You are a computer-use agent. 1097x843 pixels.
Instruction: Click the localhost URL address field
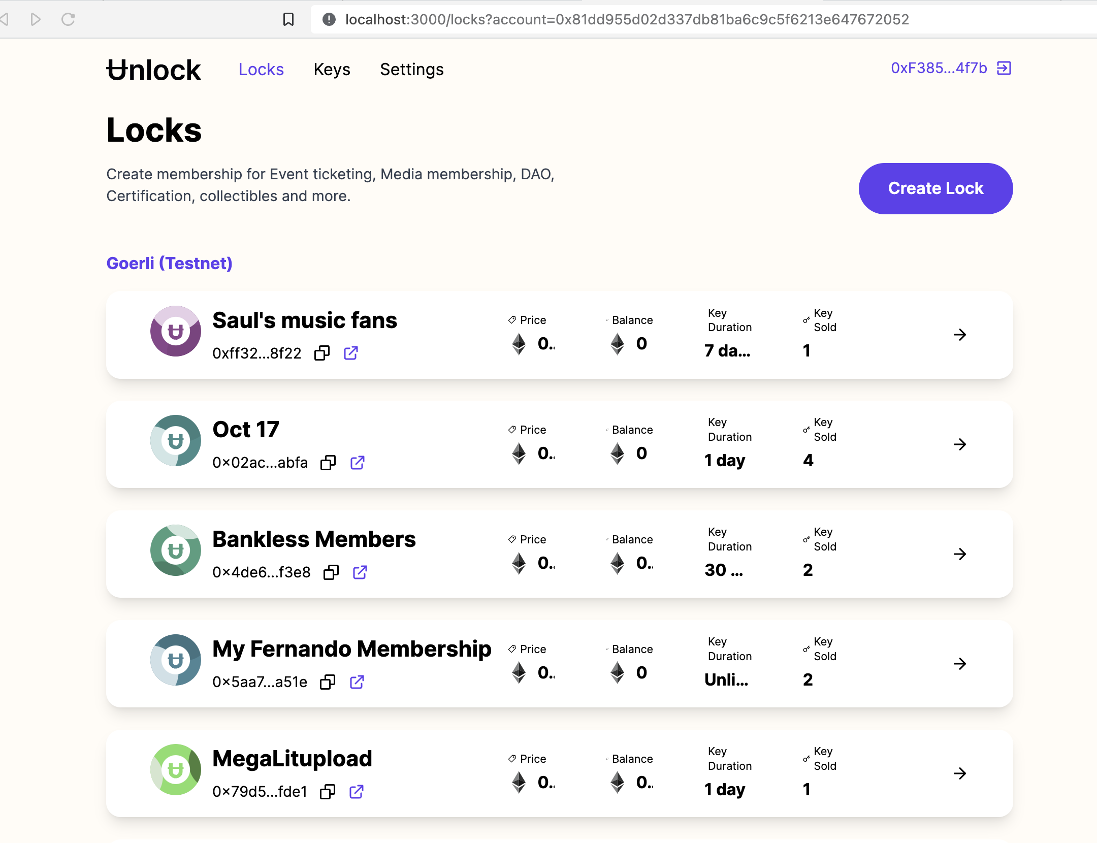(x=627, y=19)
